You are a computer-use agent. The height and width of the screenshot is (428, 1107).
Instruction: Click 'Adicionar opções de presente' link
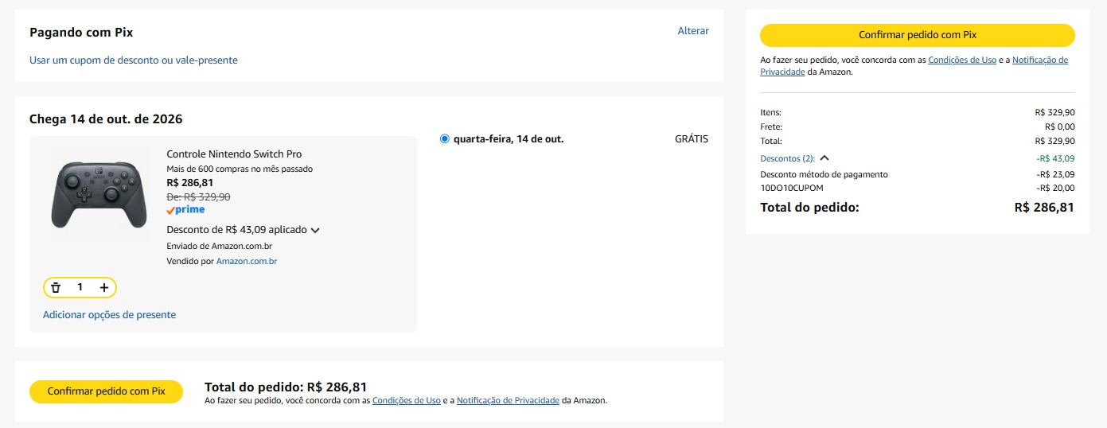[x=109, y=315]
